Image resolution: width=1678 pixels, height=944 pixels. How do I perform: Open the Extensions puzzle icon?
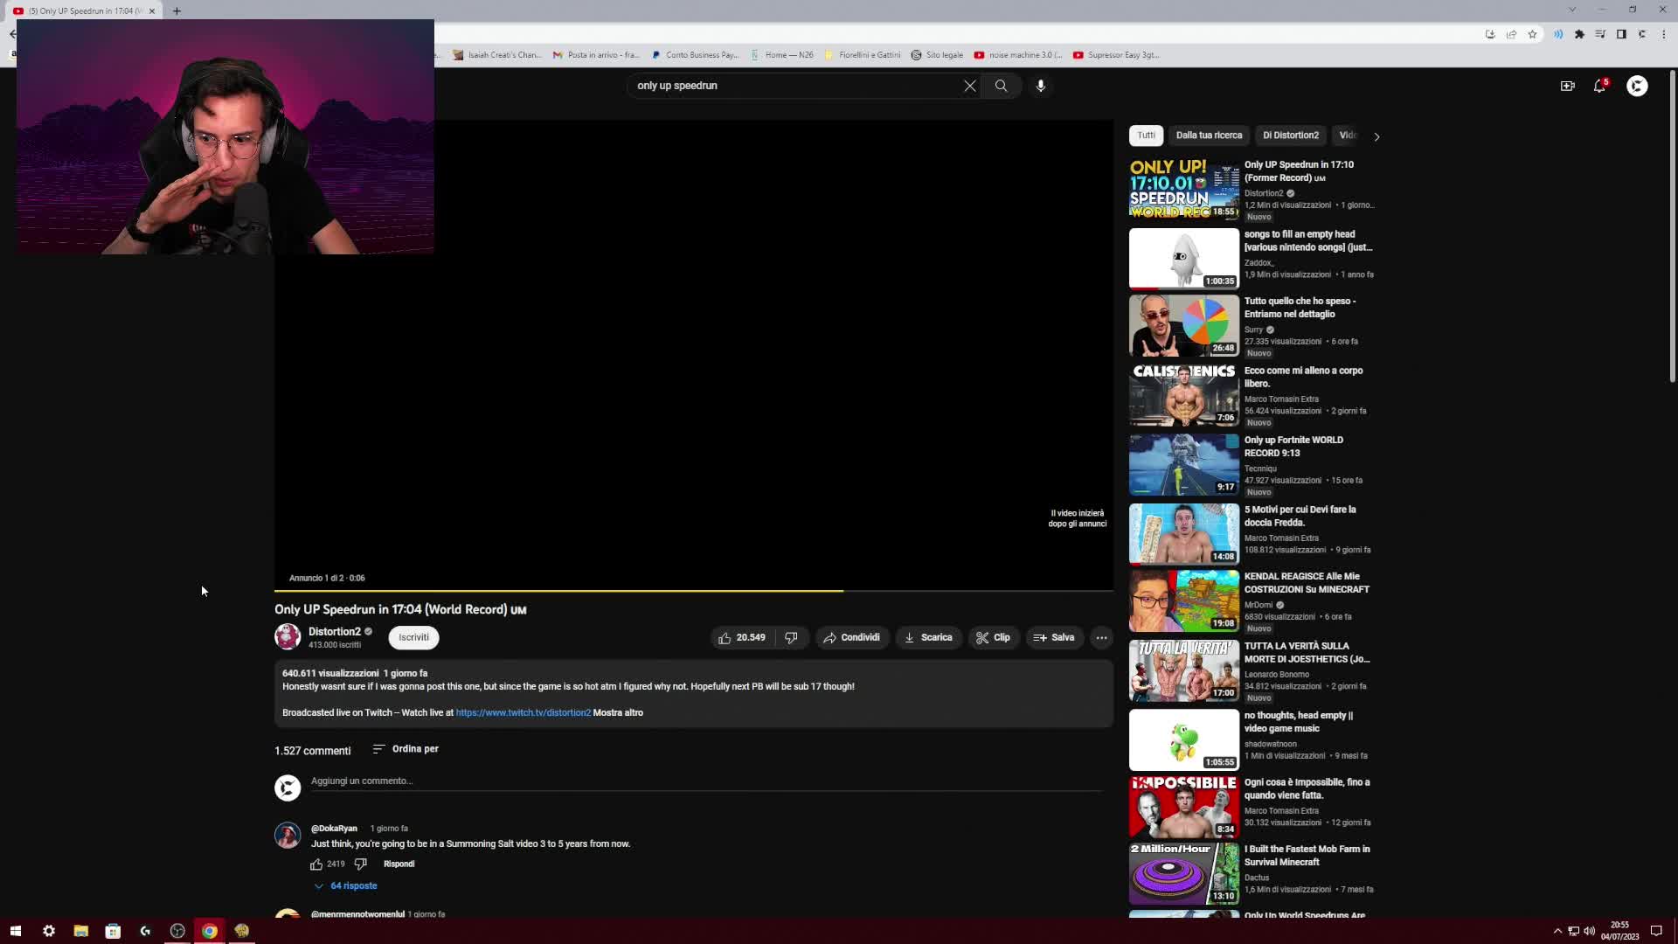click(x=1579, y=34)
